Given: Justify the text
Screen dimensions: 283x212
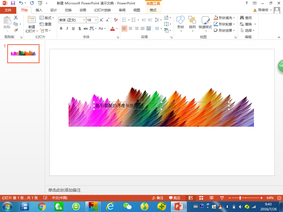Looking at the screenshot, I should pos(143,28).
